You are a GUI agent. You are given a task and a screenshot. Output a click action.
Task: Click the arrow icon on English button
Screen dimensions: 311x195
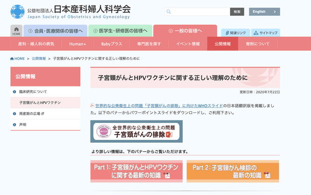275,12
